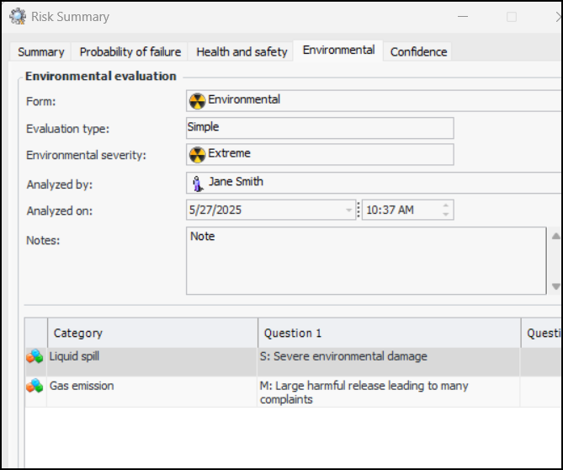Sort by the Category column header
This screenshot has height=470, width=563.
151,333
